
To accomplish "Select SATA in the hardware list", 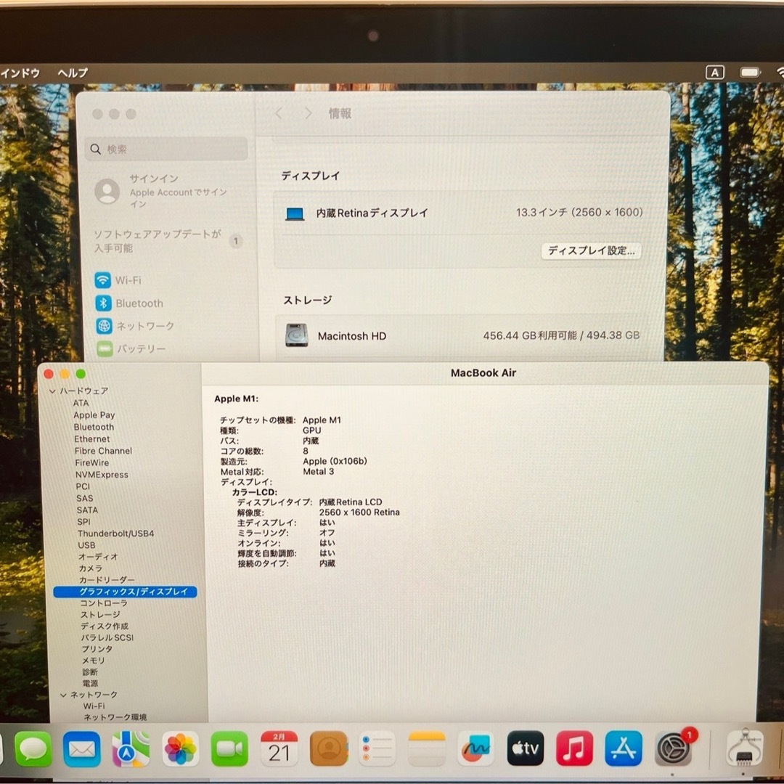I will [x=88, y=510].
